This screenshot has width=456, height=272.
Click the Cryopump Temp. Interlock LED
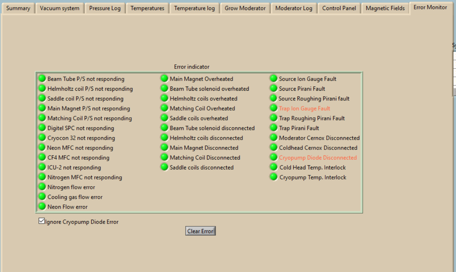(x=274, y=177)
